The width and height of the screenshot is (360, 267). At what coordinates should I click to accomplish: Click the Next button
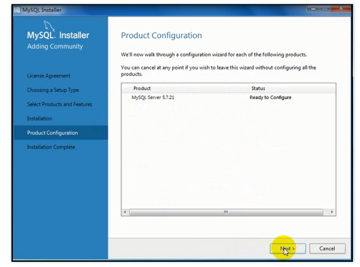pos(288,249)
